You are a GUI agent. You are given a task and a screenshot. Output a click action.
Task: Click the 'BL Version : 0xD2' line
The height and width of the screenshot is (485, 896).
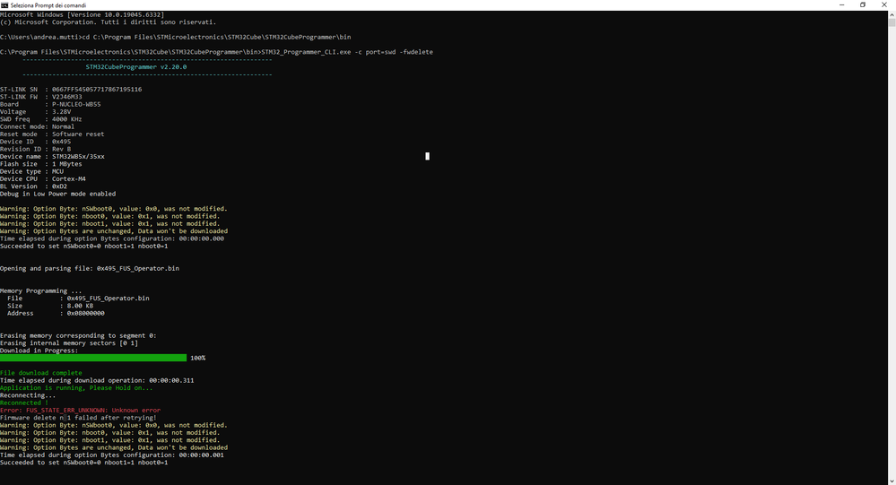click(34, 186)
